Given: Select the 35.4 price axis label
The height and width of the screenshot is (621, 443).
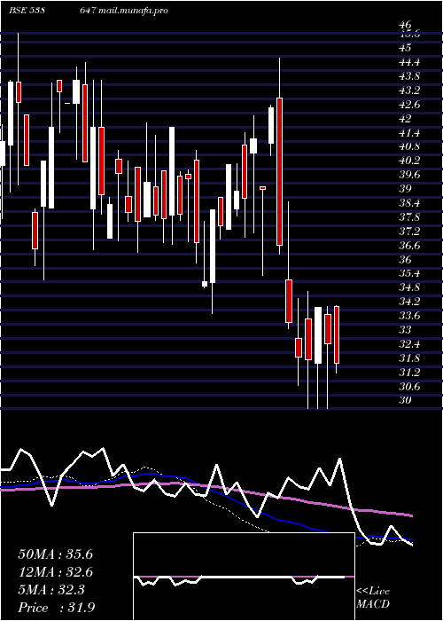Looking at the screenshot, I should [409, 273].
